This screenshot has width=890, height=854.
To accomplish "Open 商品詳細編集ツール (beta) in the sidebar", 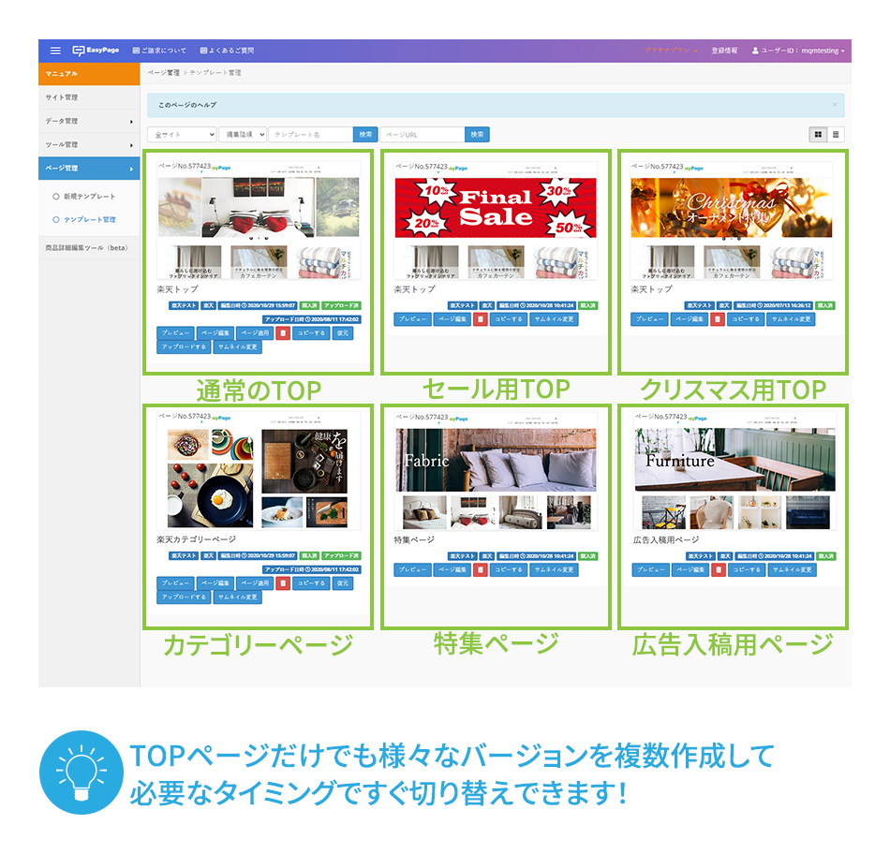I will 89,248.
